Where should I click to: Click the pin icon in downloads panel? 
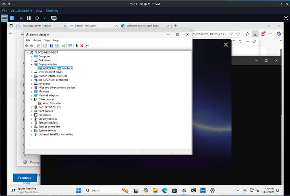pyautogui.click(x=254, y=42)
